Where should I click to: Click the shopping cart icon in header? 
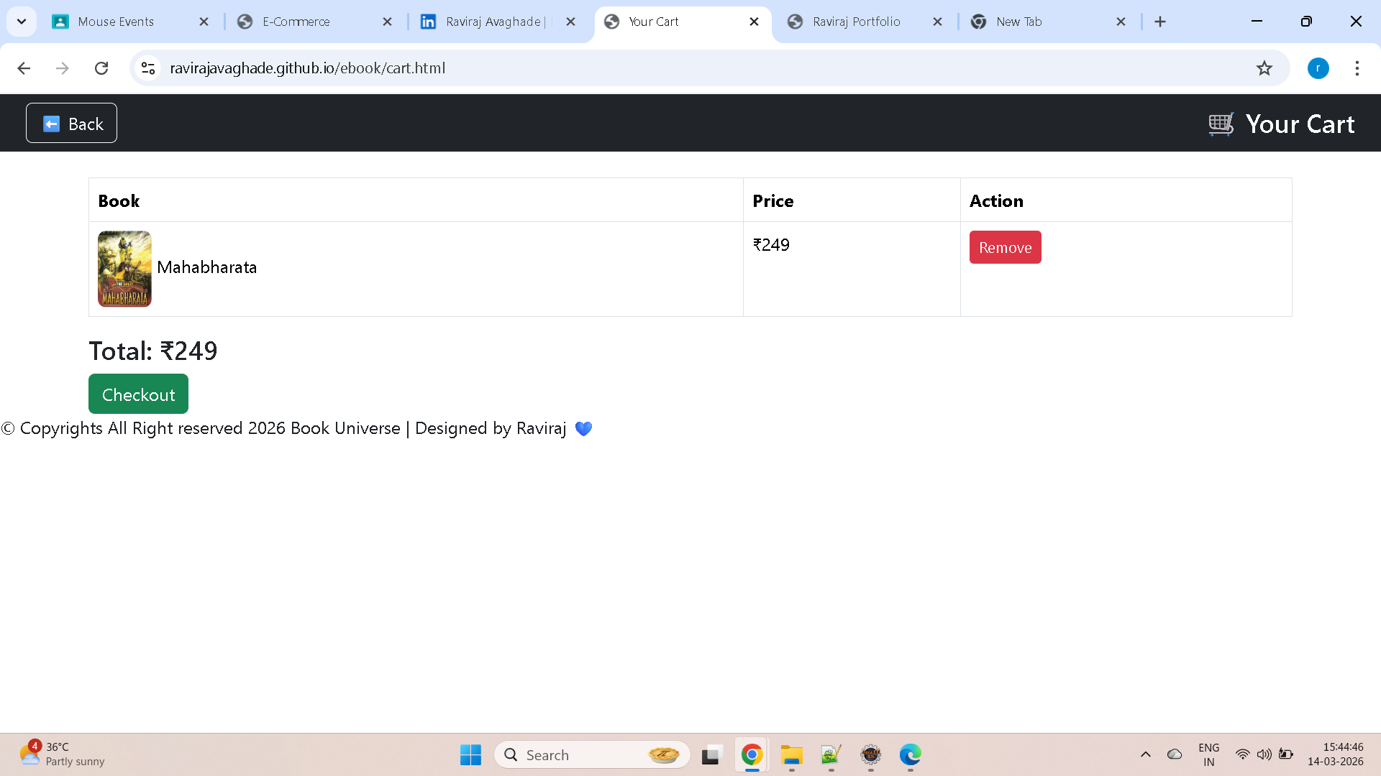pos(1221,124)
